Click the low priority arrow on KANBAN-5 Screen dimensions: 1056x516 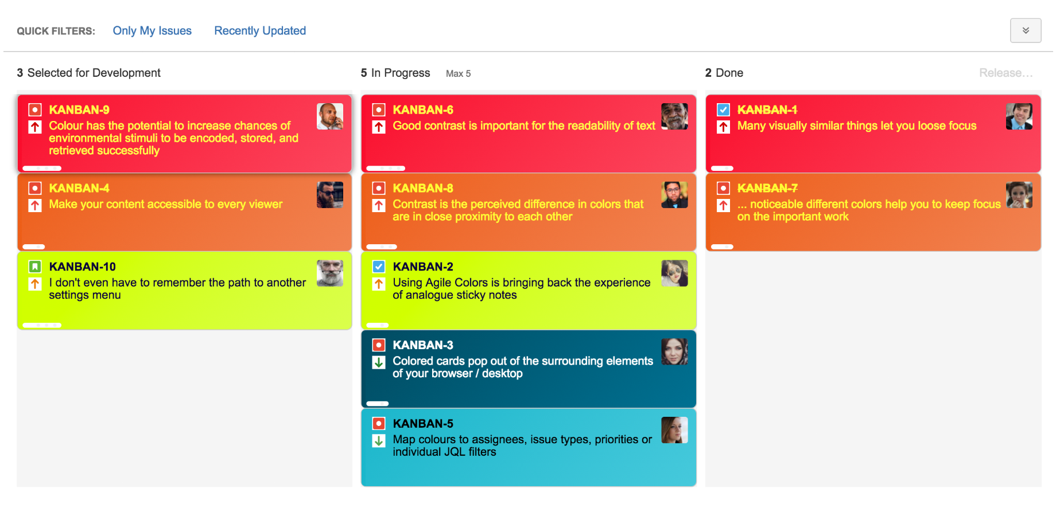click(x=379, y=441)
